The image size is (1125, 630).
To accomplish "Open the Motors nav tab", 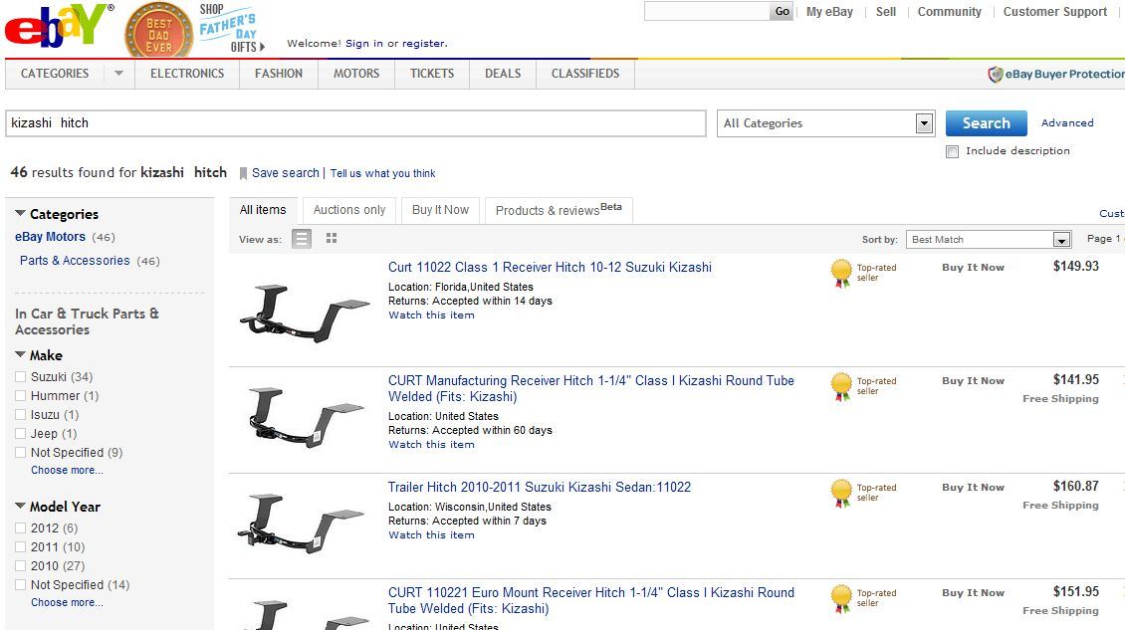I will (x=356, y=74).
